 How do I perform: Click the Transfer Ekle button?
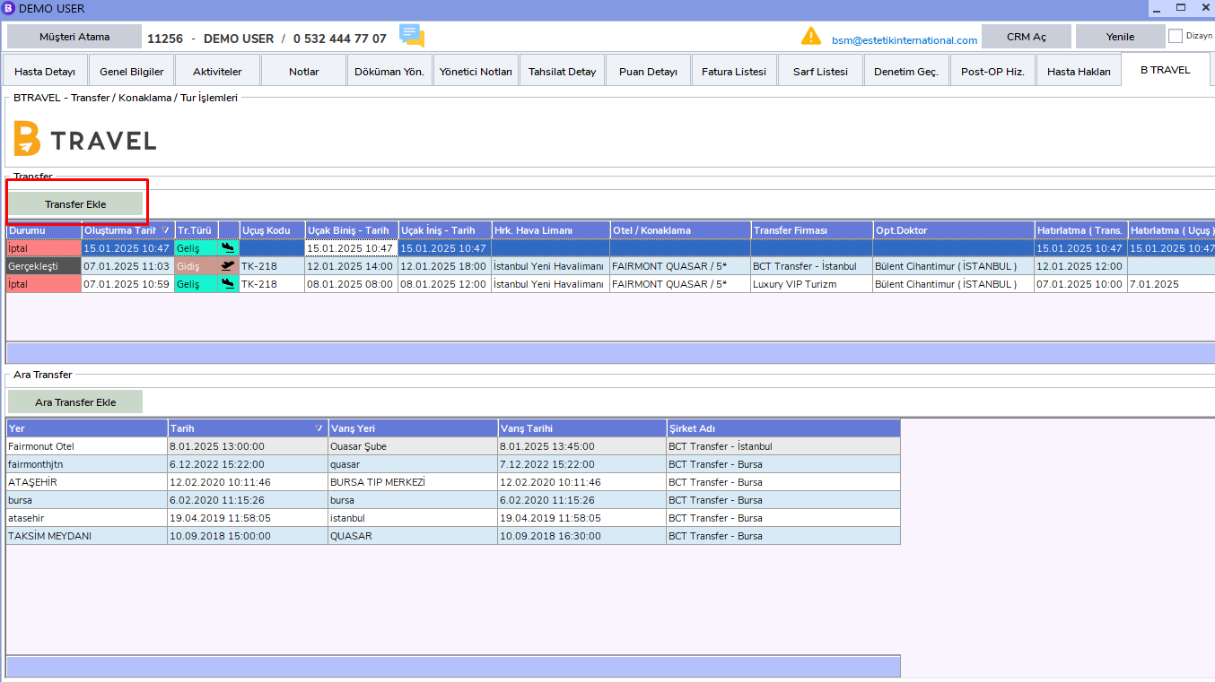[75, 204]
